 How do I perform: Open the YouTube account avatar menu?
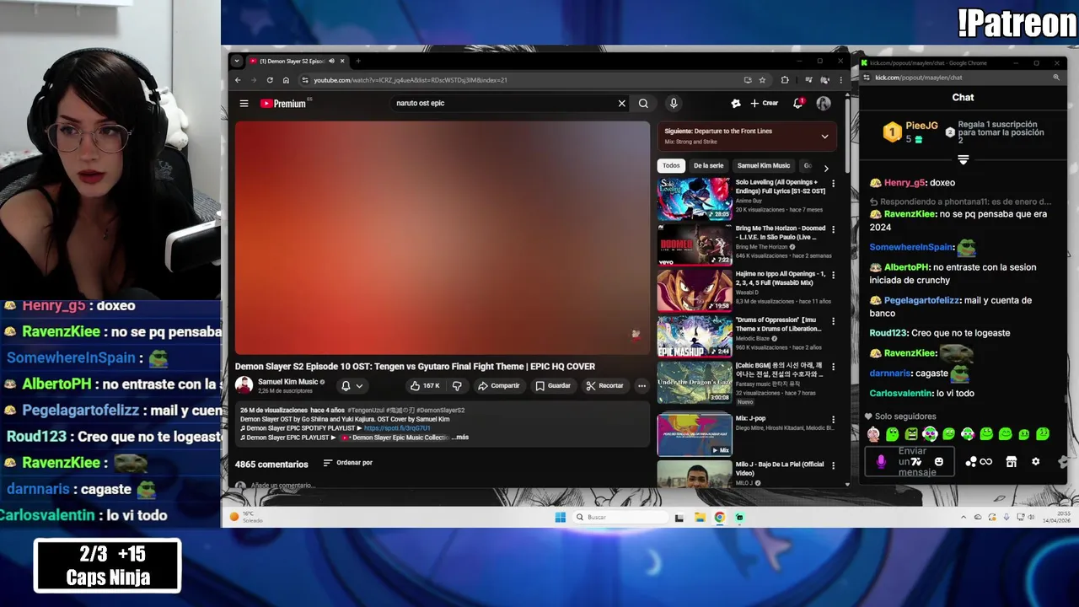tap(824, 104)
